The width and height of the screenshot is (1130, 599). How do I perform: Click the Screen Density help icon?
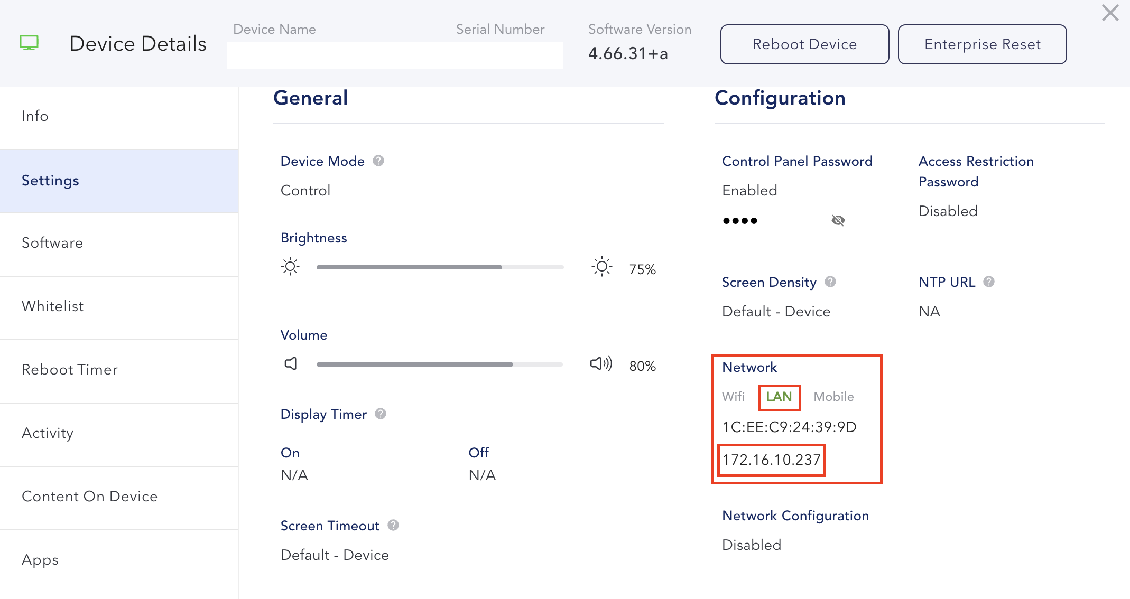coord(830,282)
